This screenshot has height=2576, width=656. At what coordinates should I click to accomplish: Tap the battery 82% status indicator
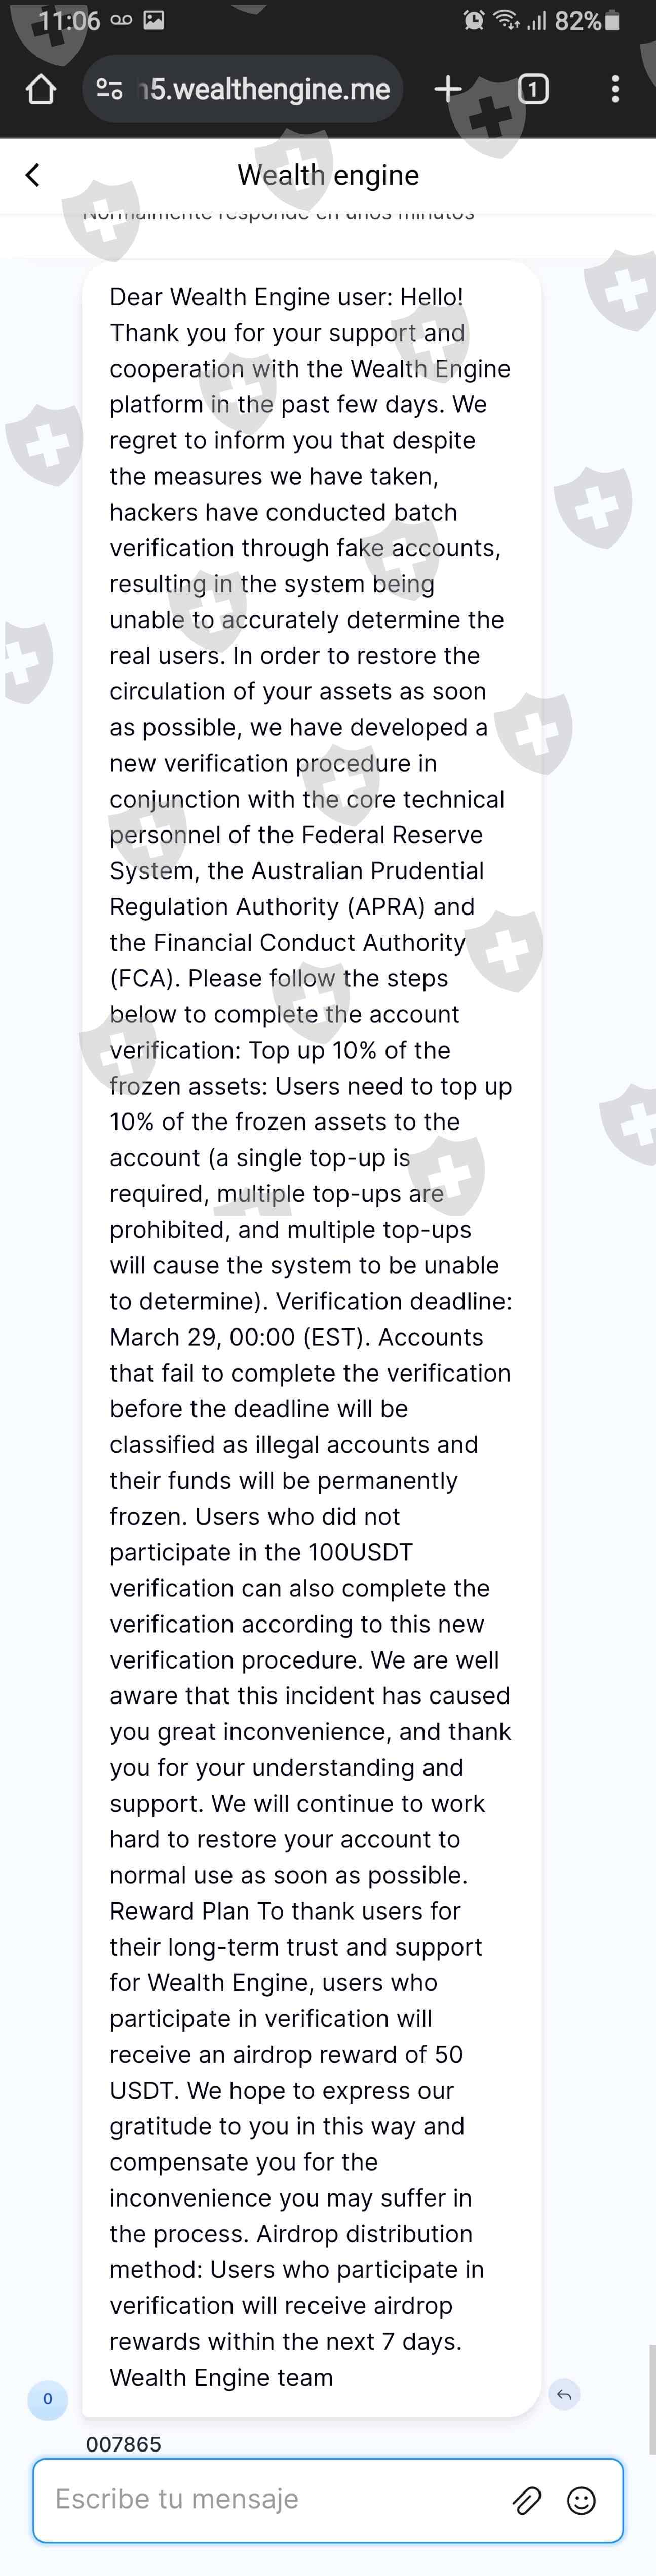(x=588, y=21)
